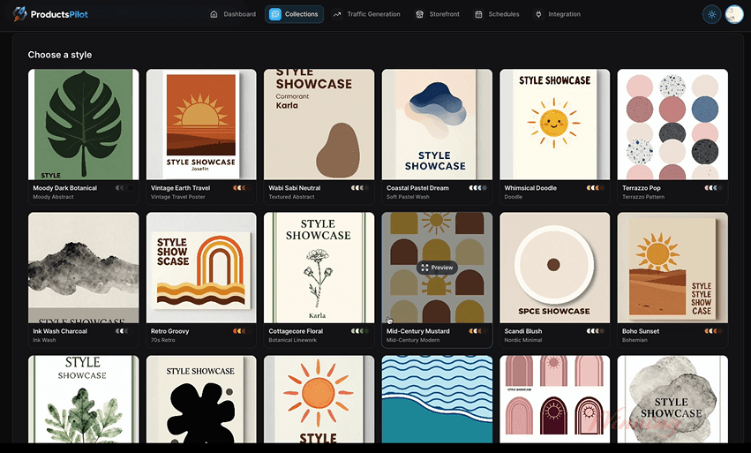Switch to the Storefront tab
Image resolution: width=751 pixels, height=453 pixels.
(x=438, y=14)
